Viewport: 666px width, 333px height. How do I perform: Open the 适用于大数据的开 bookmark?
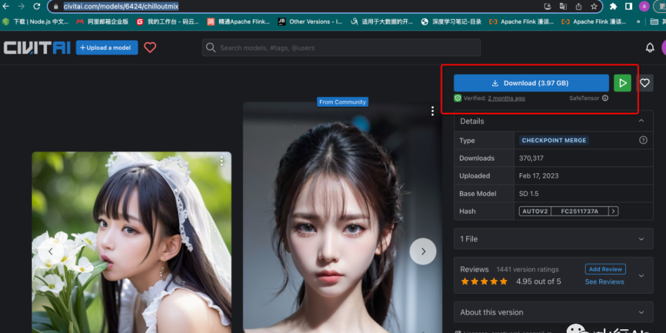(x=382, y=22)
